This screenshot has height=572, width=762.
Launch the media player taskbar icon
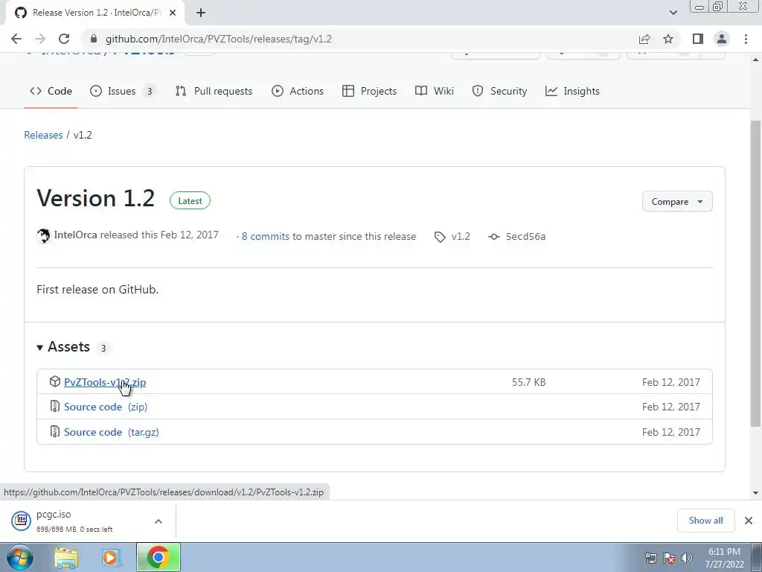tap(111, 558)
